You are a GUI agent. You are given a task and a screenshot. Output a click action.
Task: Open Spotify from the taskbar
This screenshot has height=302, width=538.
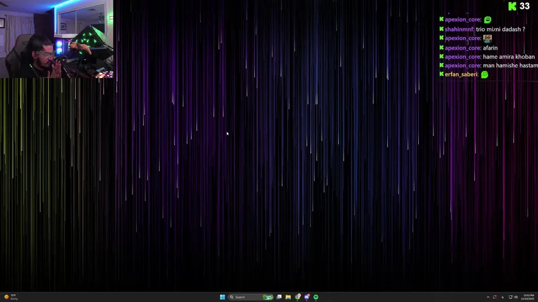316,297
